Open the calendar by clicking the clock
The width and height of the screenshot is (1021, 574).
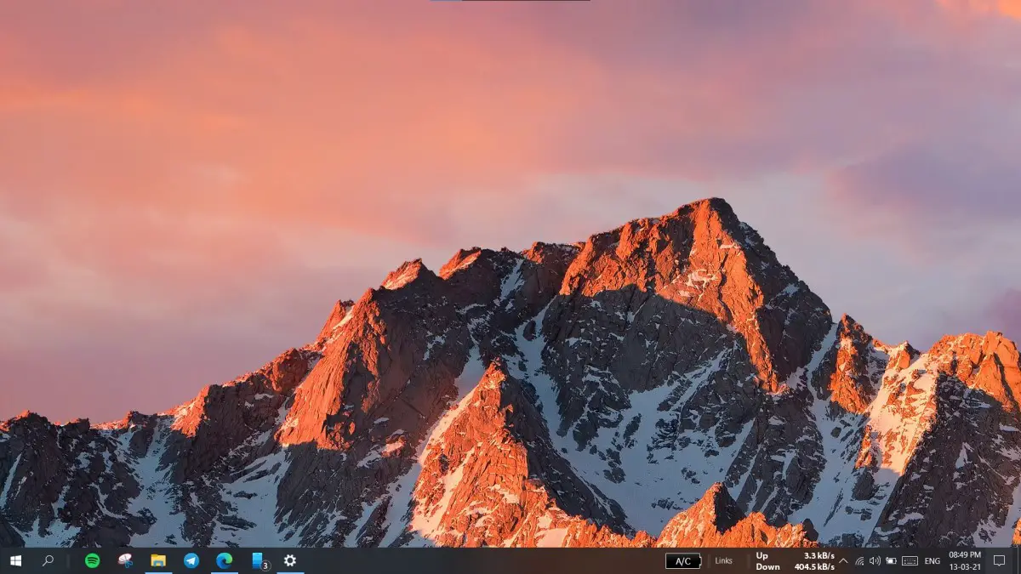click(x=966, y=560)
